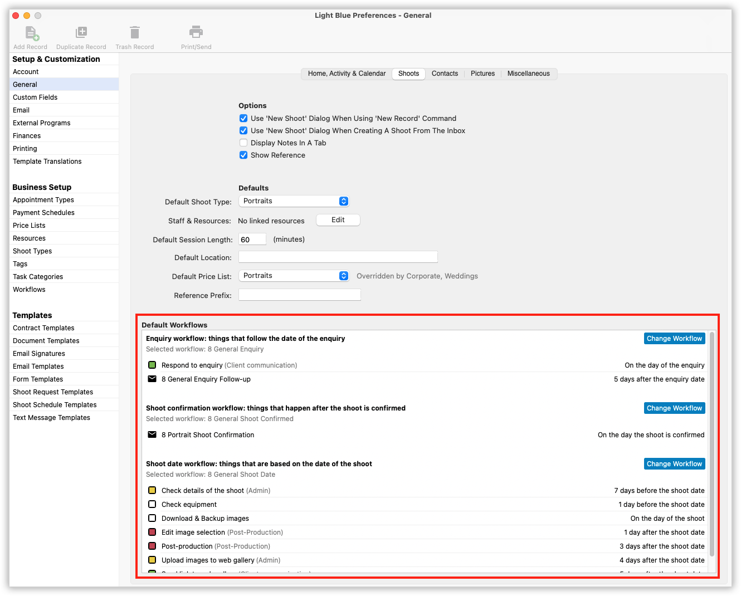The width and height of the screenshot is (741, 596).
Task: Enable Display Notes In A Tab
Action: coord(243,143)
